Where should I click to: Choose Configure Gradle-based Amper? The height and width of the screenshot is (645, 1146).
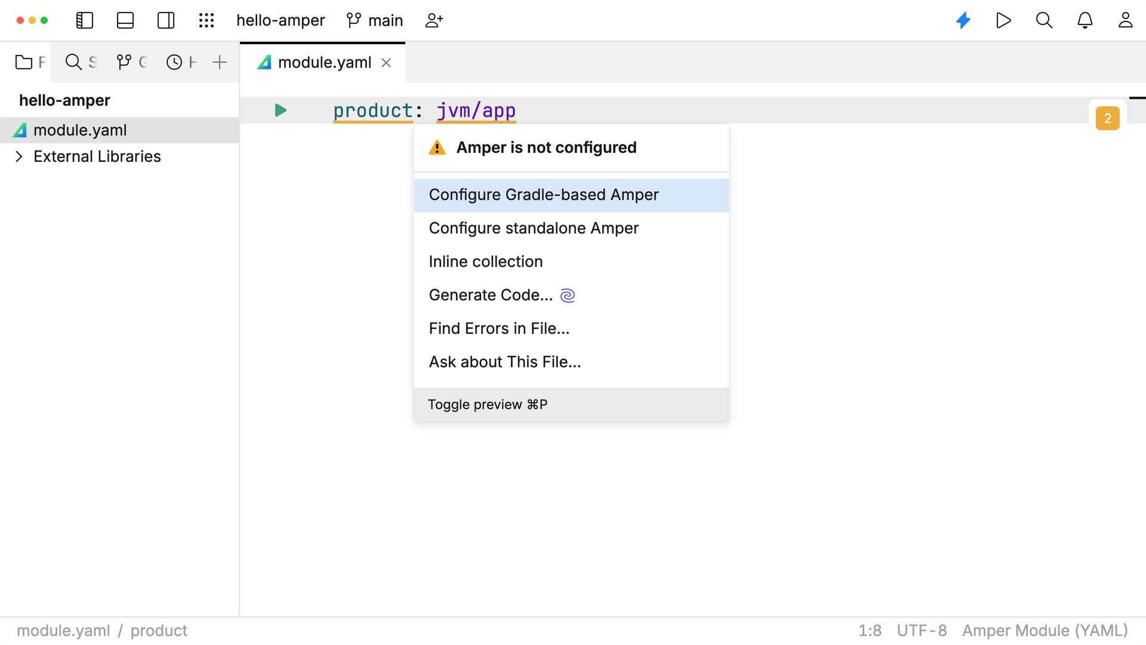pyautogui.click(x=571, y=195)
